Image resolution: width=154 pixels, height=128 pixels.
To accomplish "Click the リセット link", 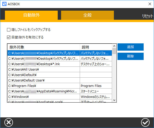I will click(x=148, y=16).
